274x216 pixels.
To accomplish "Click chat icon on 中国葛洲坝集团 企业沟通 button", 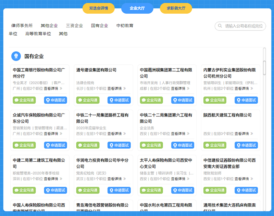I will click(x=143, y=100).
